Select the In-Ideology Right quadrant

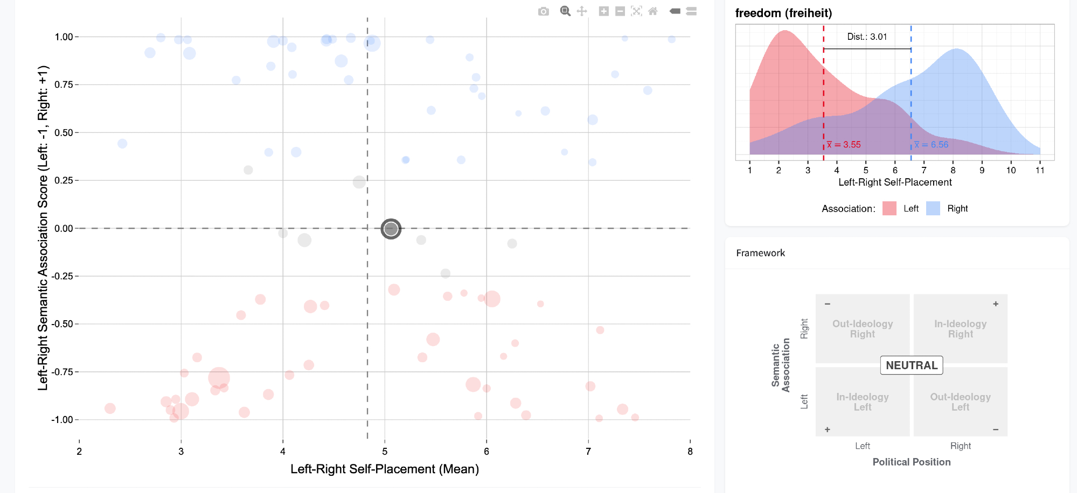coord(960,329)
